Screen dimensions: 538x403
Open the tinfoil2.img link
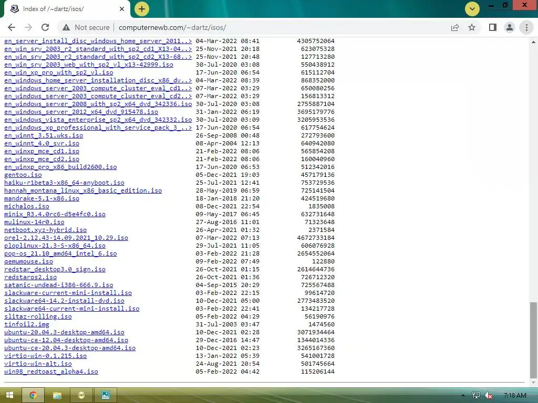point(27,324)
